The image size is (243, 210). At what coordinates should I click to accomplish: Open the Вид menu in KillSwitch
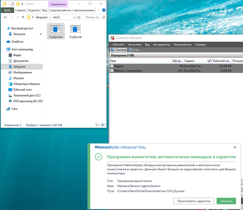[x=147, y=45]
